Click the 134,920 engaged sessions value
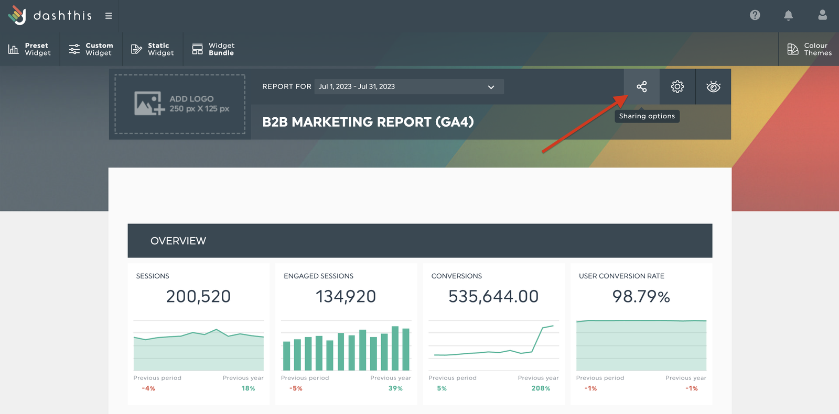 pyautogui.click(x=346, y=296)
